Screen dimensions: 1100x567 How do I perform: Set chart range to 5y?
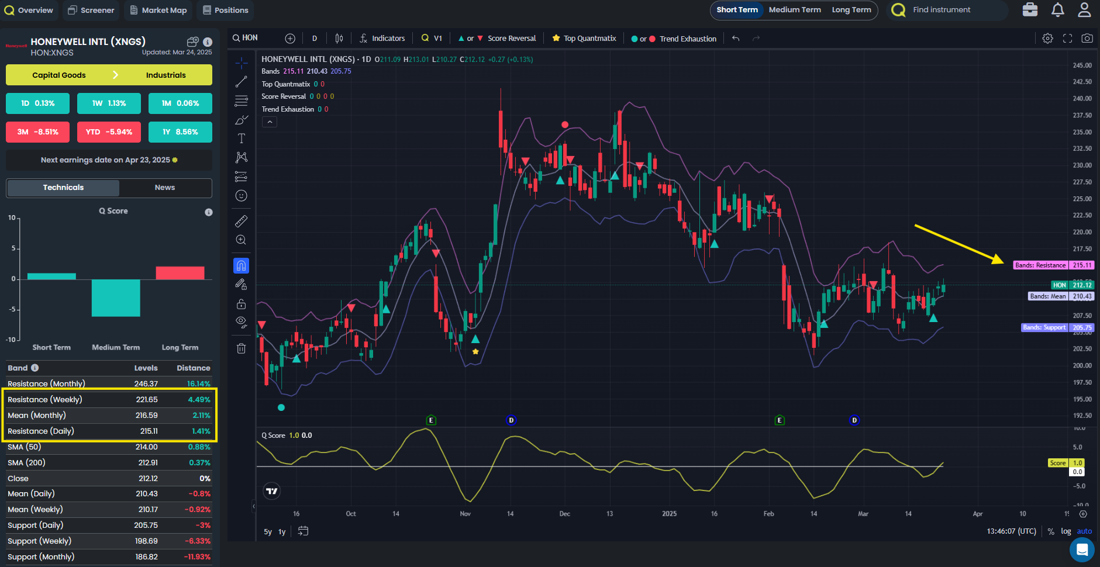268,532
